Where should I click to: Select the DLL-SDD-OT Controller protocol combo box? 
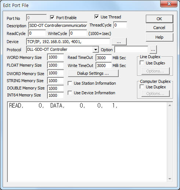click(x=62, y=50)
